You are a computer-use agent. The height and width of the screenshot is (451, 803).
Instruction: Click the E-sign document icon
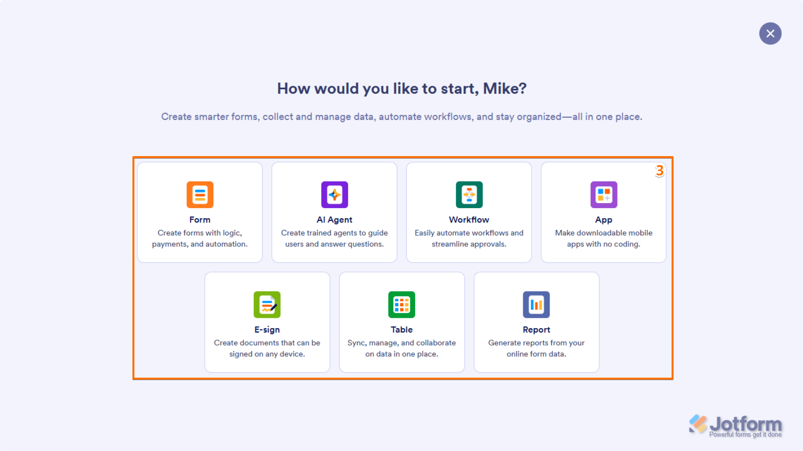click(x=267, y=304)
